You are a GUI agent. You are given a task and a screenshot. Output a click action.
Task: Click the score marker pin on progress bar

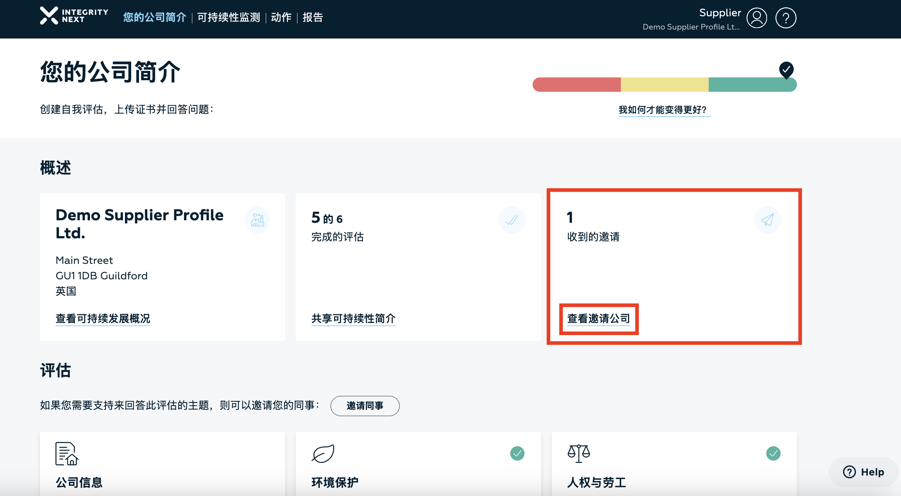pos(786,69)
